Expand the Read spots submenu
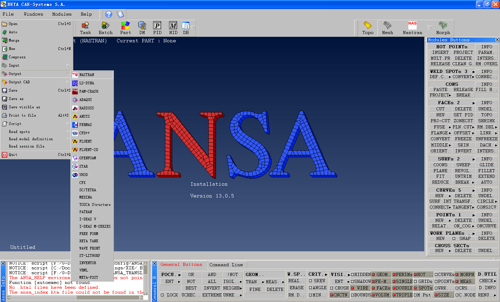This screenshot has height=302, width=500. 68,132
